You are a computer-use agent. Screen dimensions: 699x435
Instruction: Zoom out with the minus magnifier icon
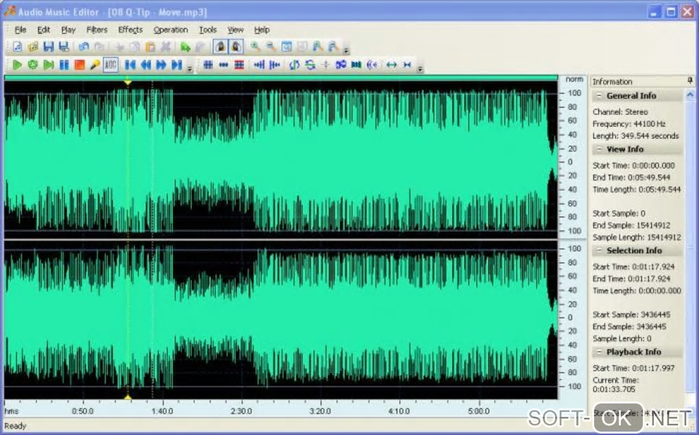[x=271, y=47]
